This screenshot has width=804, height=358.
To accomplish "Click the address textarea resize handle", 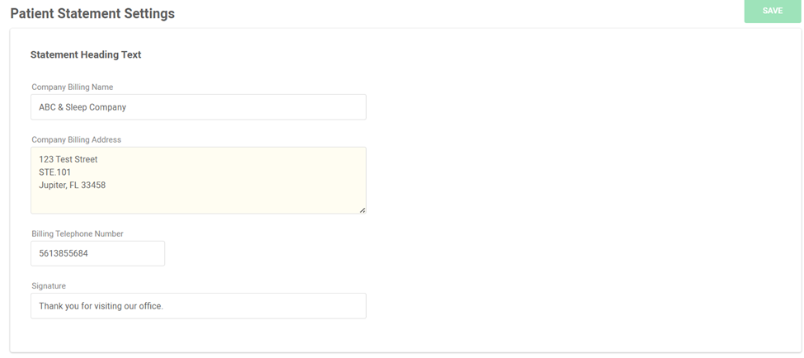I will 363,210.
